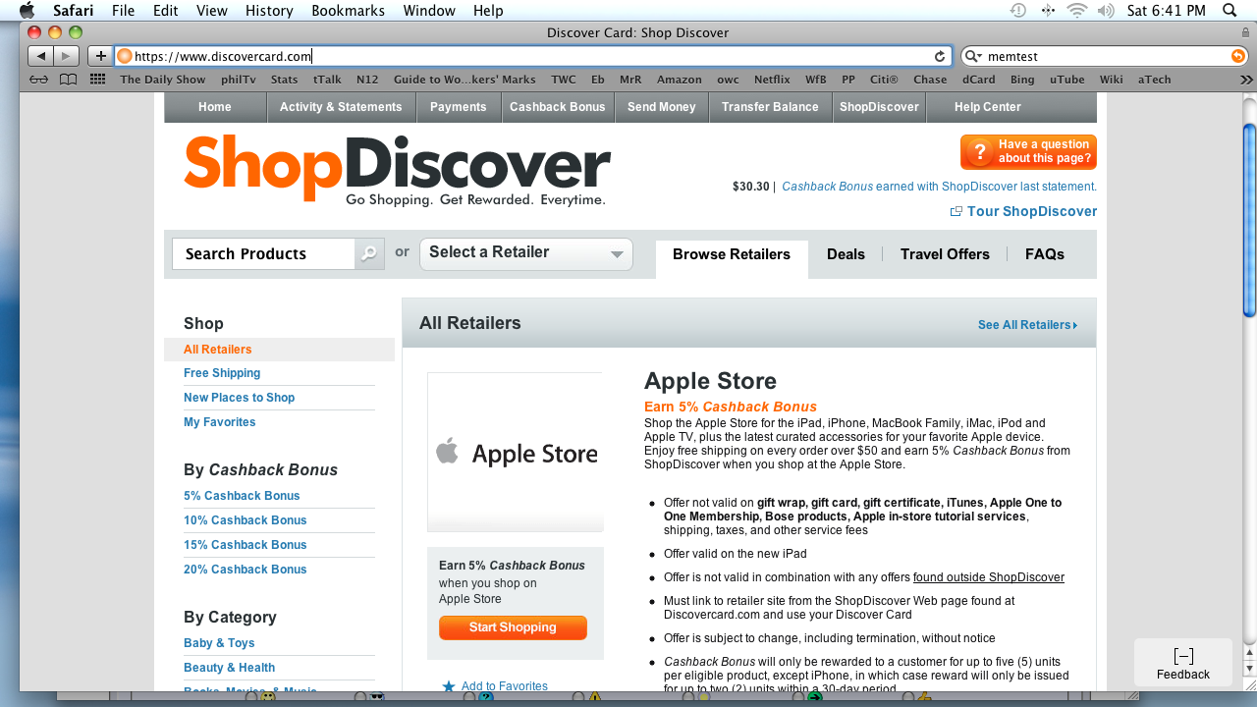The height and width of the screenshot is (707, 1257).
Task: Click the orange SnapBack icon in search field
Action: [x=1237, y=57]
